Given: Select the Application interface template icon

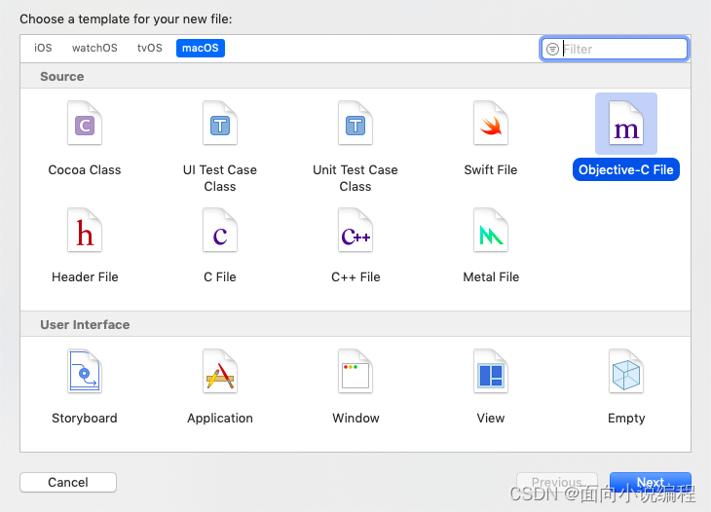Looking at the screenshot, I should 220,371.
